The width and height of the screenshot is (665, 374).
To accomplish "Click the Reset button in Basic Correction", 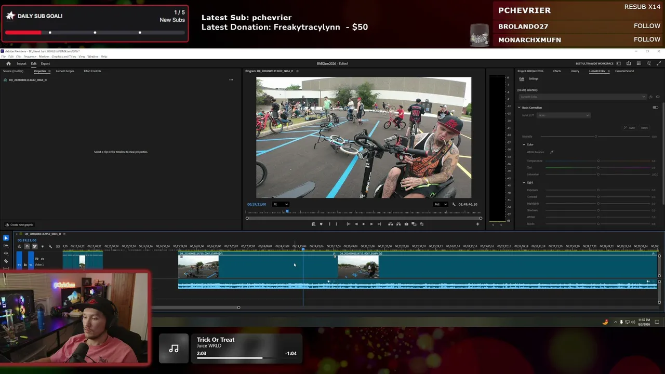I will [644, 128].
